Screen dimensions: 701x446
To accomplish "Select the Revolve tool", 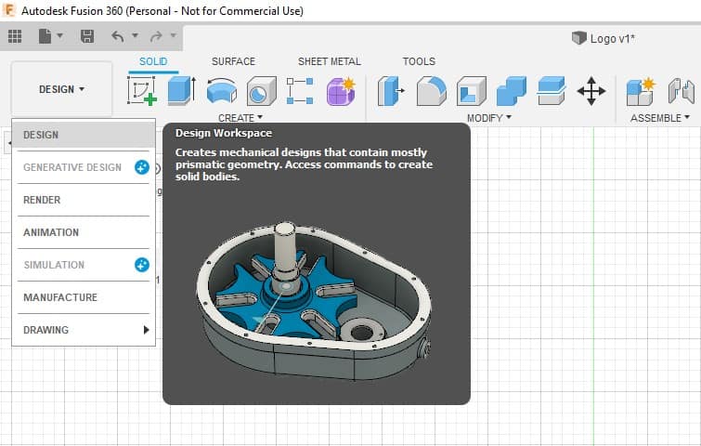I will 222,91.
